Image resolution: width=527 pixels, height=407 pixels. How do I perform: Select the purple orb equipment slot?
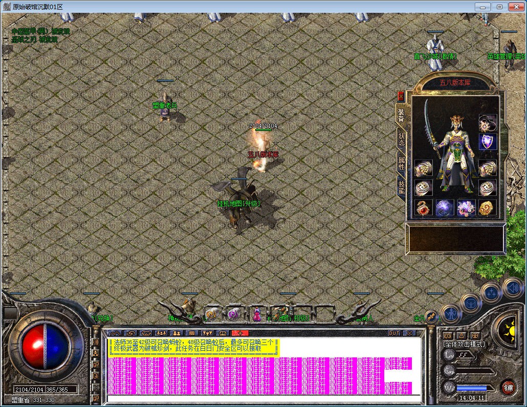pyautogui.click(x=445, y=208)
